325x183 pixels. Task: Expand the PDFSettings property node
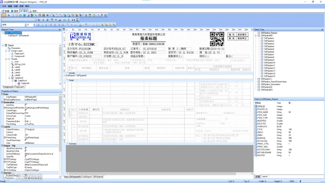(x=5, y=159)
